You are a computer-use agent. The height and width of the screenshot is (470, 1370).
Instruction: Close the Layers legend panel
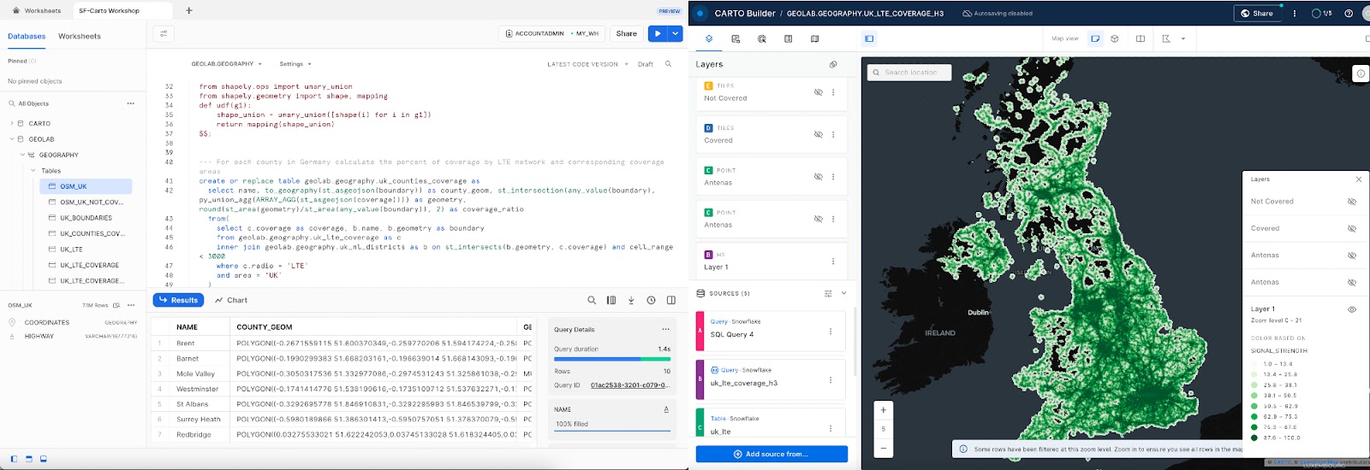(1358, 179)
